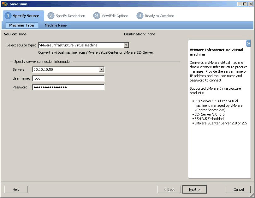Viewport: 255px width, 198px height.
Task: Maximize the Conversion window
Action: tap(245, 4)
